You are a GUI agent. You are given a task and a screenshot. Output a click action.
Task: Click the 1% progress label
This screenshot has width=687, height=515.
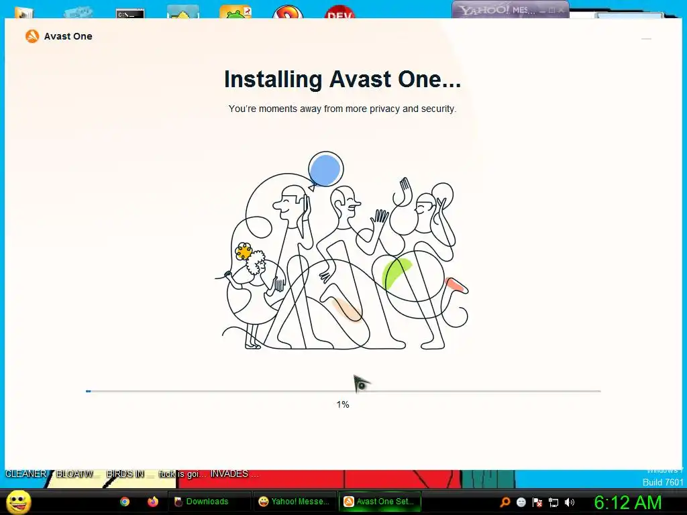(x=343, y=404)
